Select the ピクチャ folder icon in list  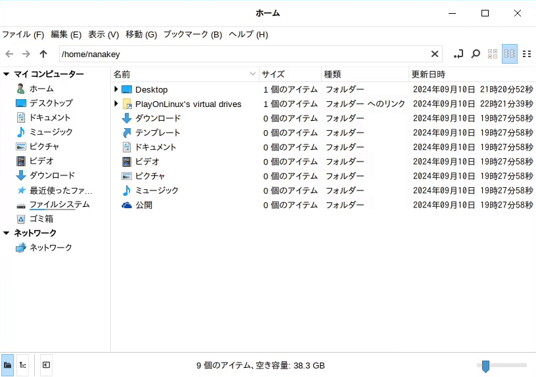click(127, 176)
